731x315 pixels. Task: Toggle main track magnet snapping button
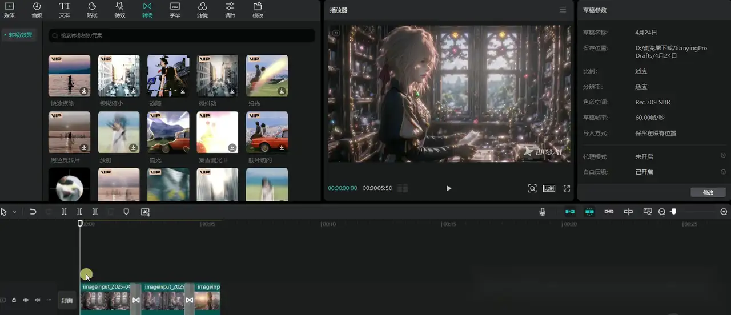point(570,212)
